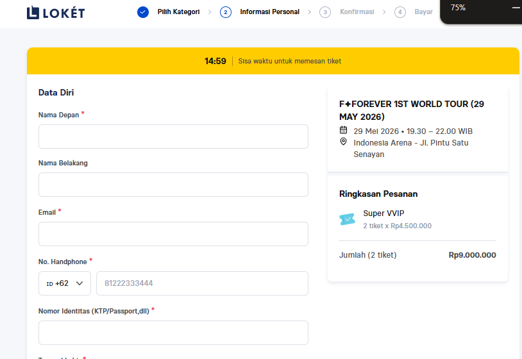The image size is (522, 359).
Task: Focus the Nama Depan input field
Action: [x=173, y=137]
